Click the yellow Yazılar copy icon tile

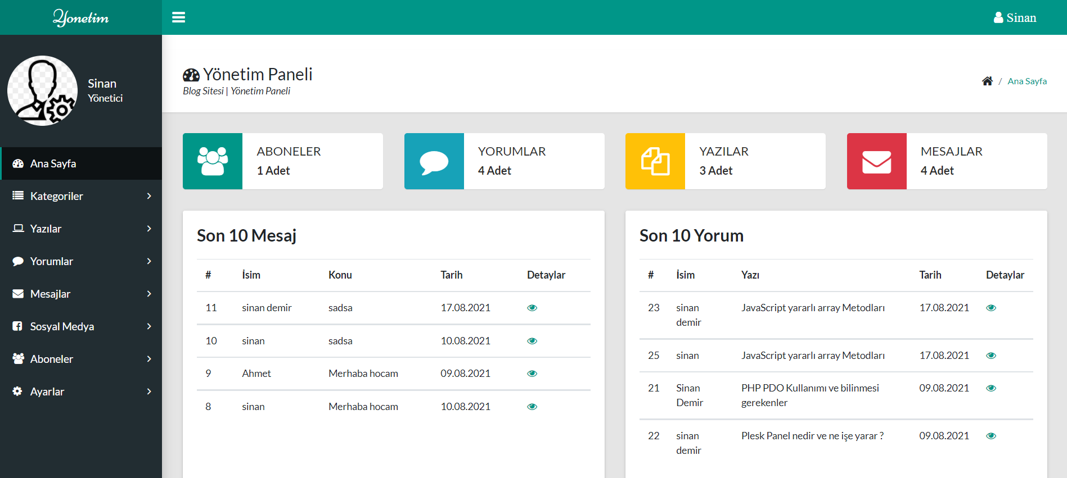[x=655, y=161]
